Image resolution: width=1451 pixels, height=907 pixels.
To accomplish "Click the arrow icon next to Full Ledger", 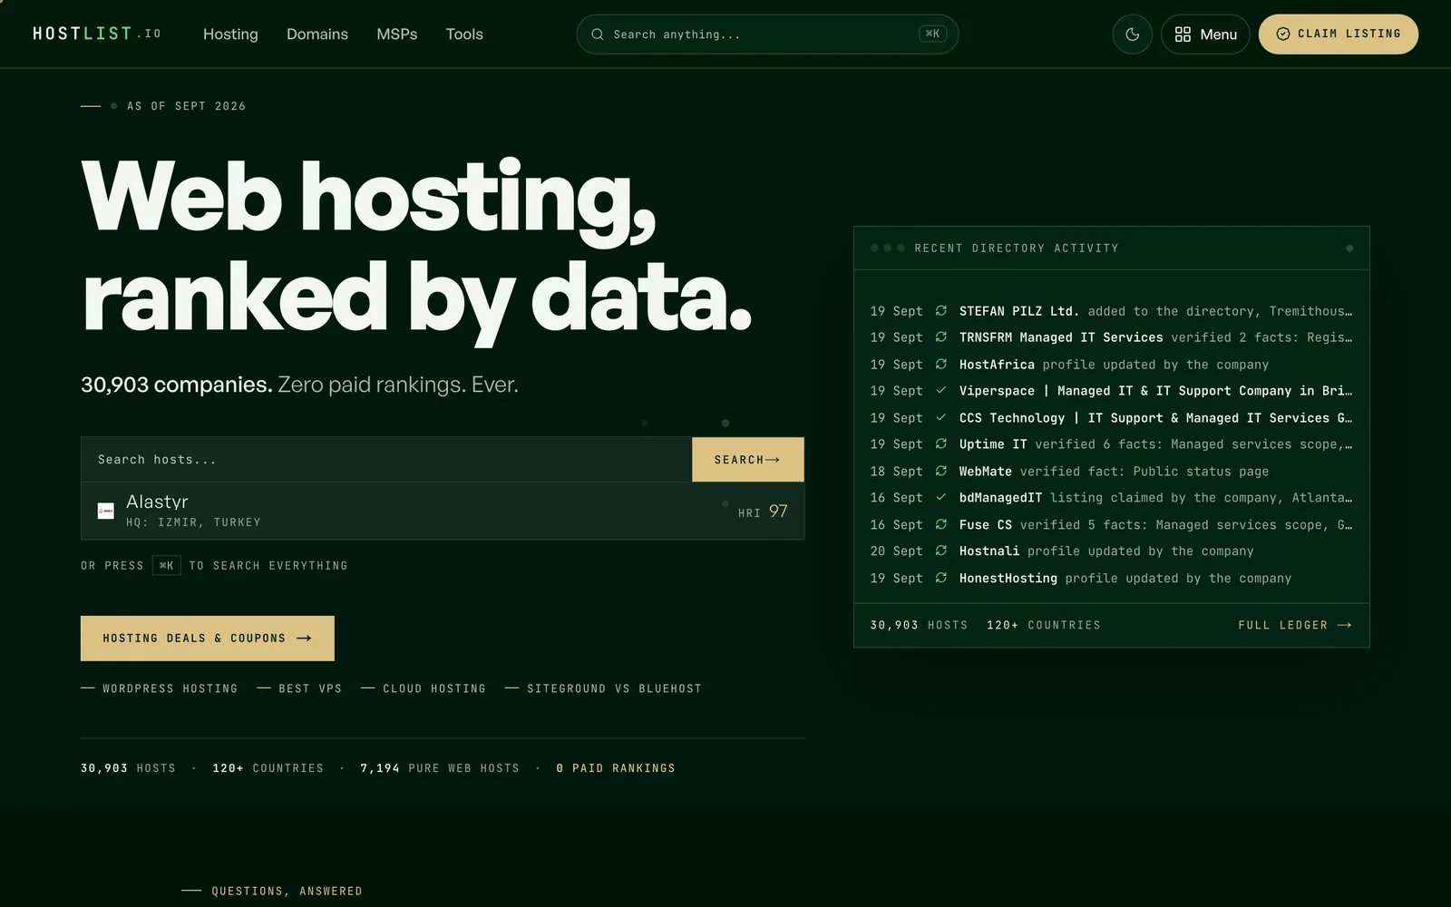I will tap(1345, 625).
